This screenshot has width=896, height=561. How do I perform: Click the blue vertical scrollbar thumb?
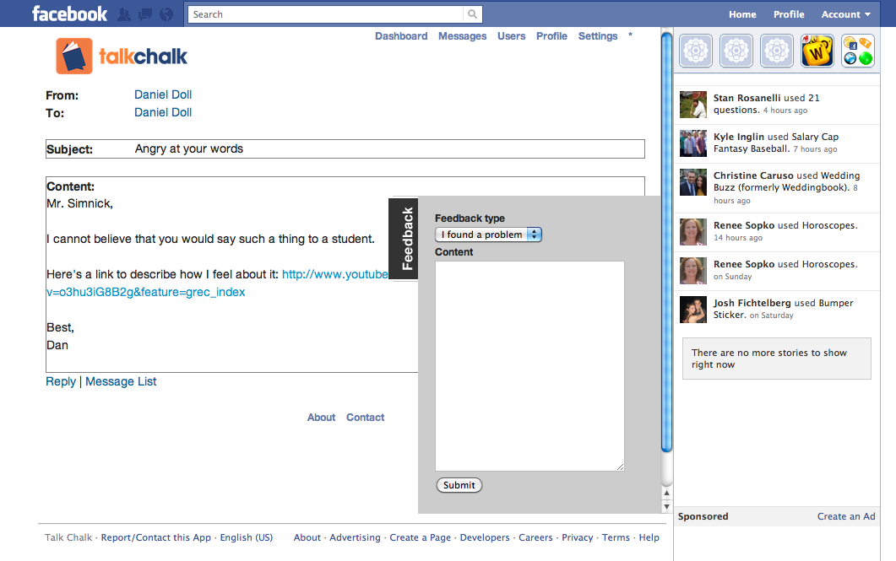666,242
